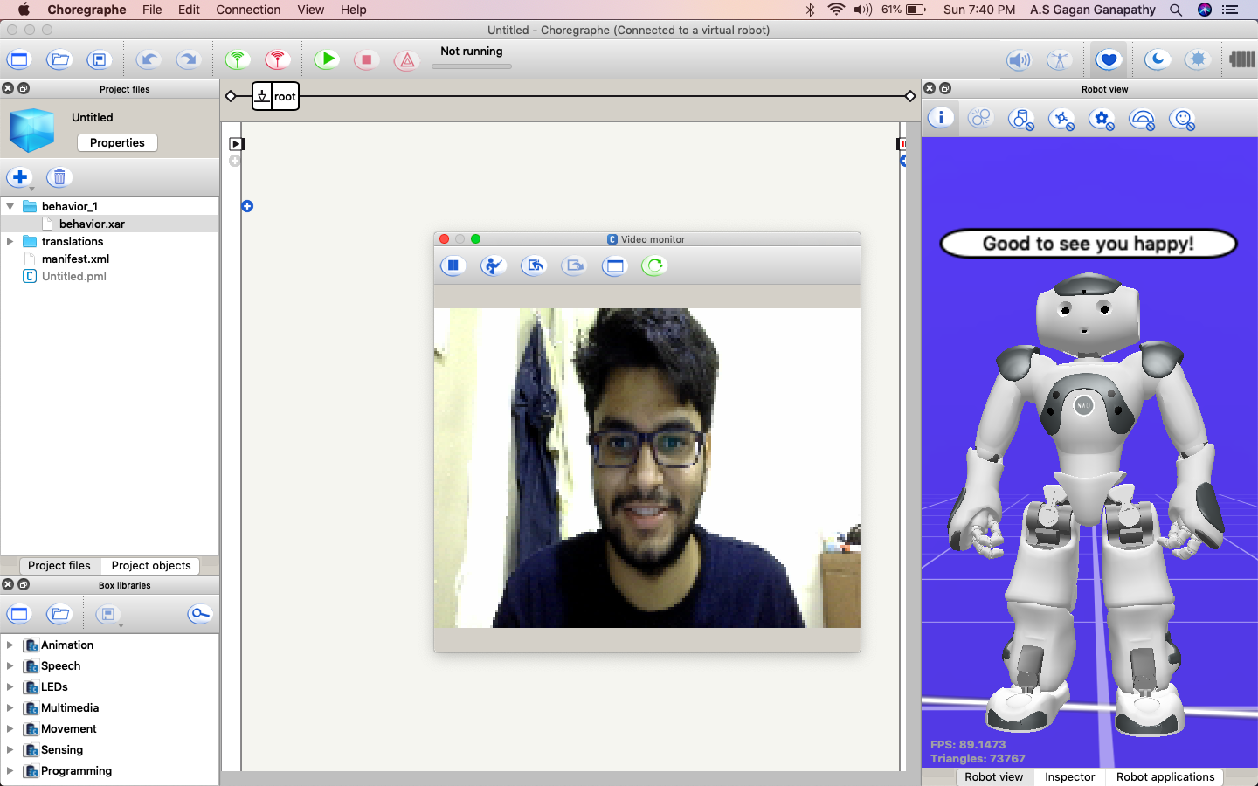Select manifest.xml file

[x=75, y=259]
